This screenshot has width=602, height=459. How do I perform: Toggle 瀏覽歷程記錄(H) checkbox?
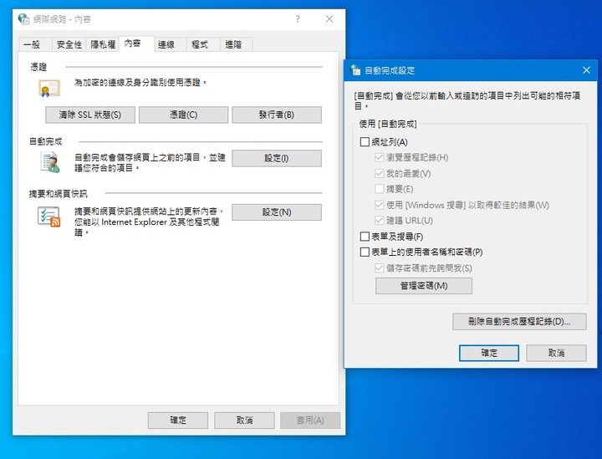[x=379, y=157]
